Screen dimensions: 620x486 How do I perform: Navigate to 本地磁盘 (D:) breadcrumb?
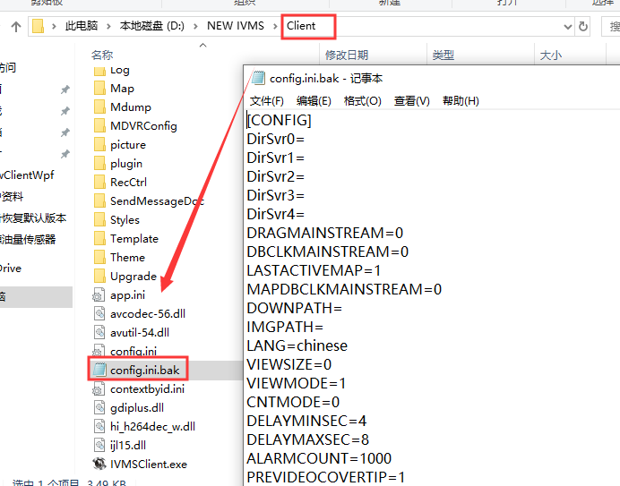coord(152,26)
